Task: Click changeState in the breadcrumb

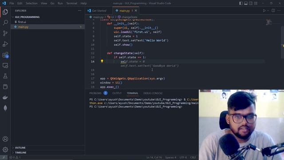Action: tap(129, 17)
